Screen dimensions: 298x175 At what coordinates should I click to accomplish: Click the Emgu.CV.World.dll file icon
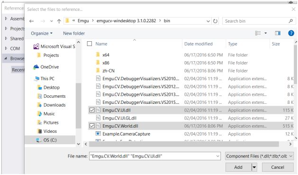click(x=98, y=126)
